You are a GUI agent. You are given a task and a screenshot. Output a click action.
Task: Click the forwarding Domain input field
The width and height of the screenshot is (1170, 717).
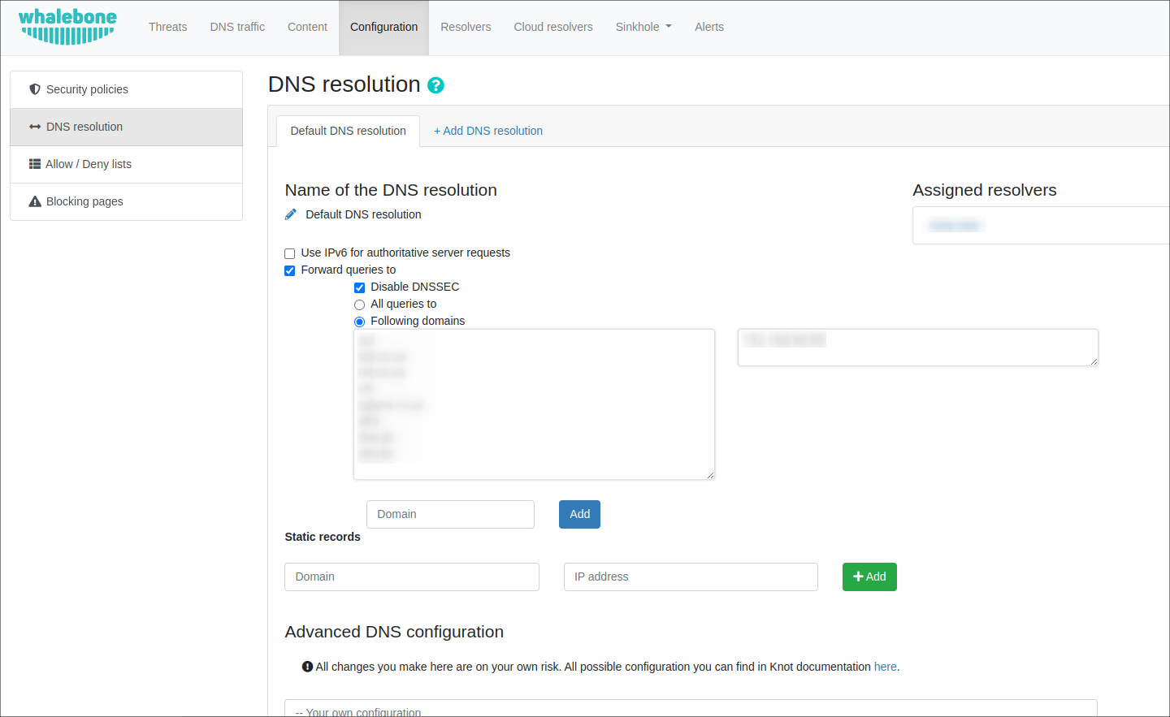coord(450,514)
